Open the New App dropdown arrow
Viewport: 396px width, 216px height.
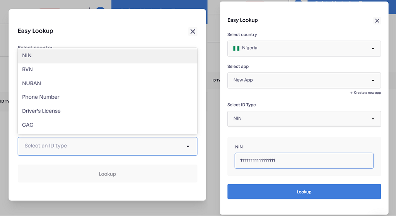coord(373,81)
